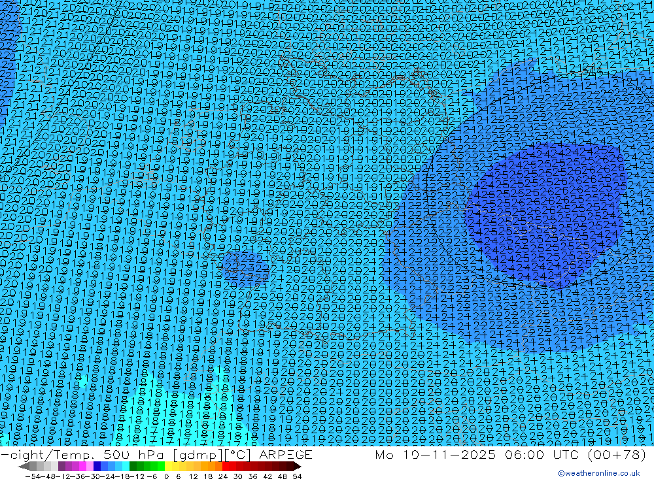Click the bright red swatch above 24 on the scale
The image size is (654, 479).
point(226,467)
